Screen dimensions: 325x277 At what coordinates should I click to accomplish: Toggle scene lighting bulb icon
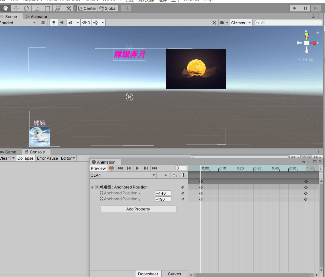54,23
